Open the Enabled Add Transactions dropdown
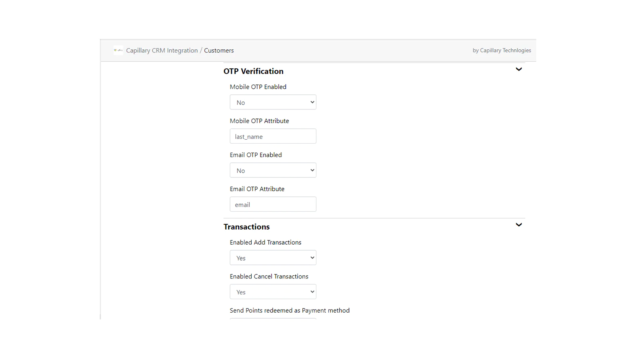This screenshot has height=358, width=636. (273, 258)
